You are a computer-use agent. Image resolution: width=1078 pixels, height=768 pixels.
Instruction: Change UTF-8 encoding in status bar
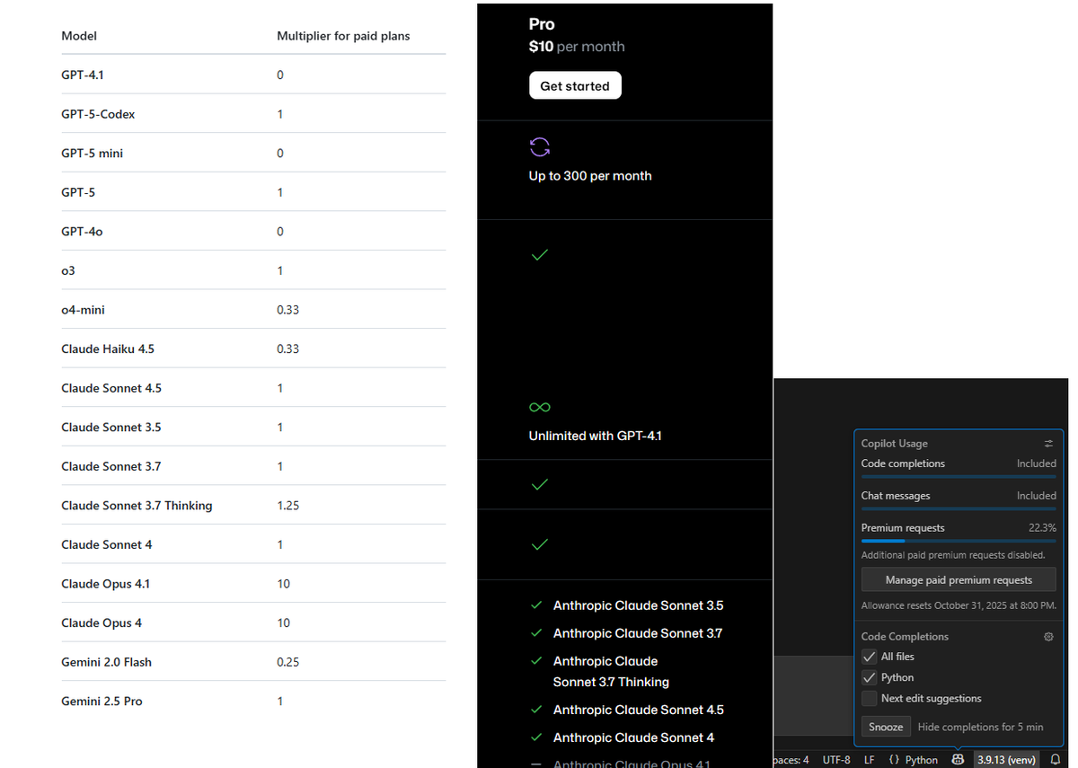[x=836, y=760]
